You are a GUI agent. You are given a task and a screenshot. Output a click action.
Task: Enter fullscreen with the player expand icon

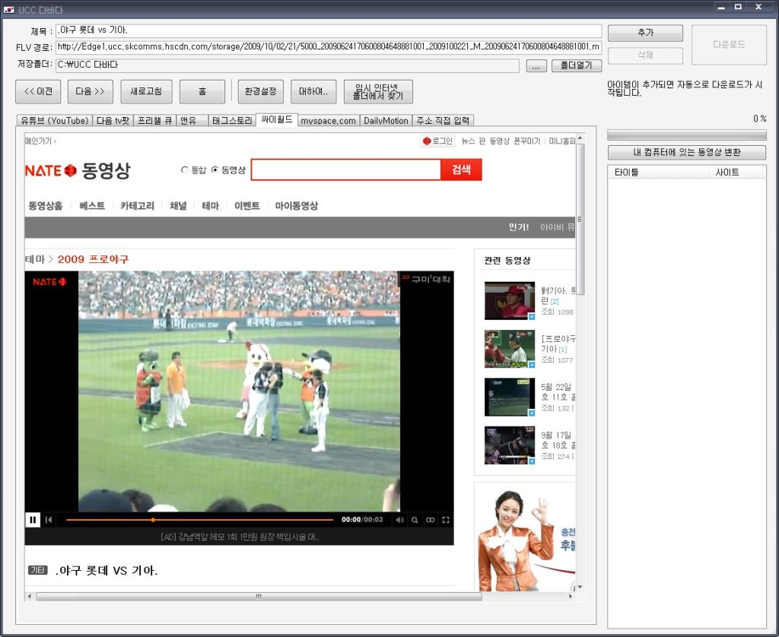coord(446,520)
